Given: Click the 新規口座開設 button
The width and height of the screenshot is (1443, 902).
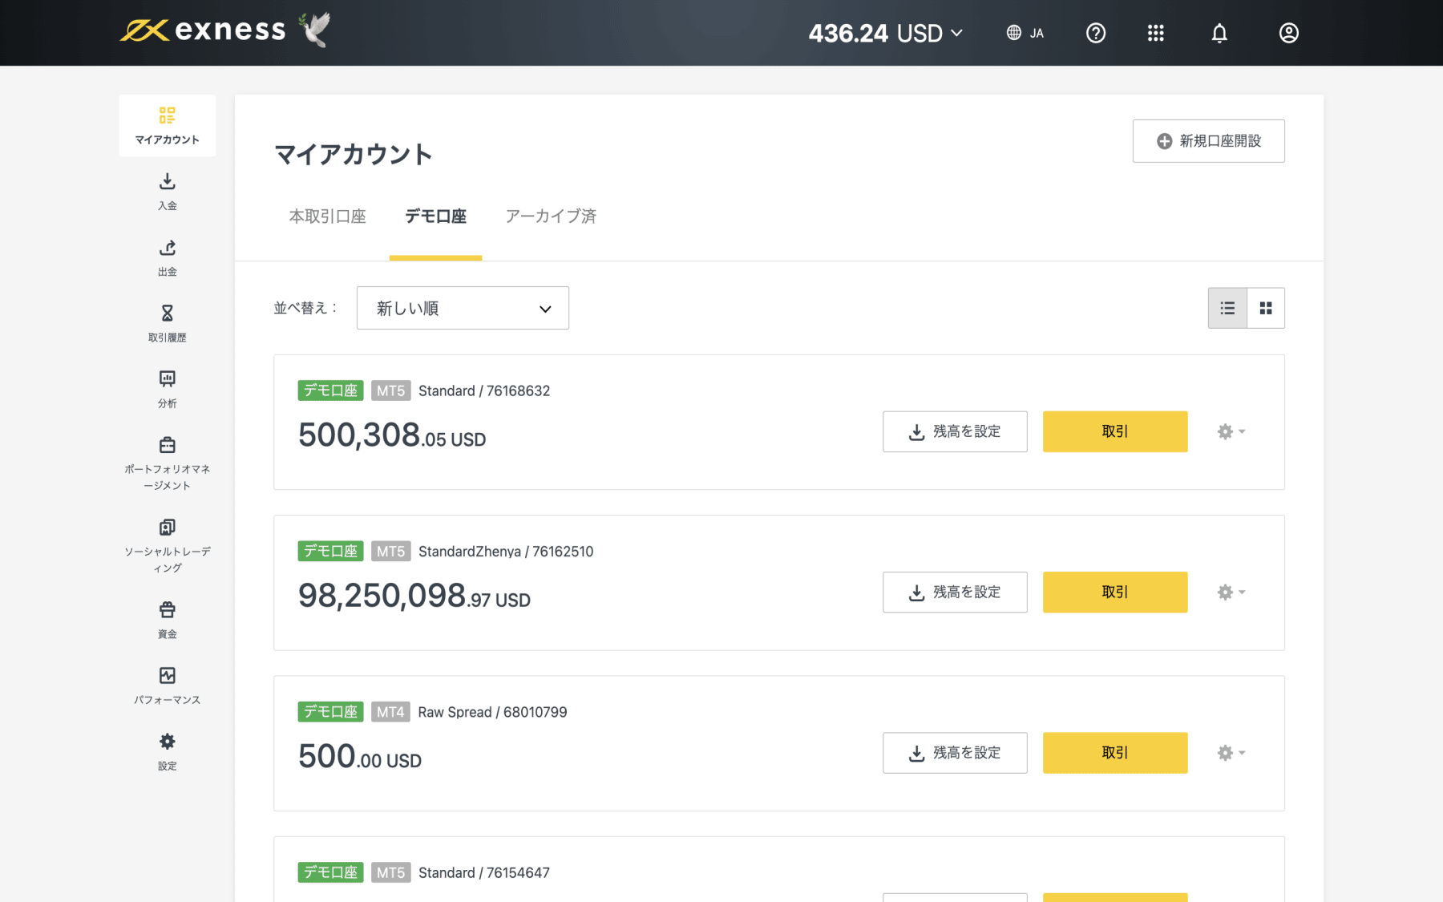Looking at the screenshot, I should click(x=1208, y=141).
